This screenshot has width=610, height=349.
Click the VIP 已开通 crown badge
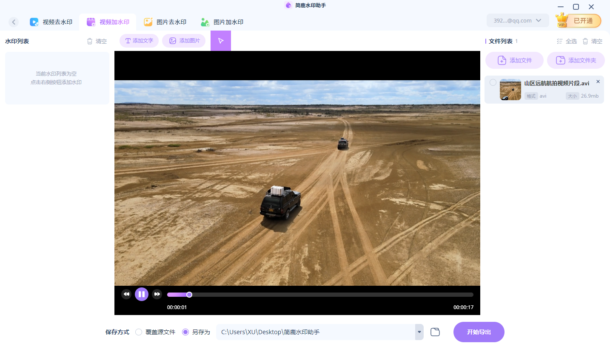pos(579,20)
